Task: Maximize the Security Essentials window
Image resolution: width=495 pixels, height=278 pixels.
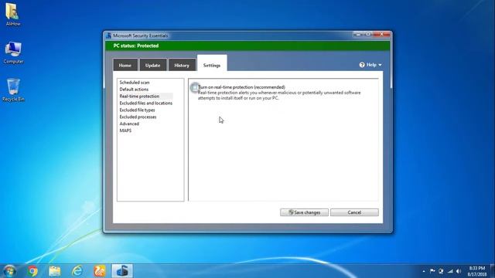Action: pyautogui.click(x=368, y=34)
